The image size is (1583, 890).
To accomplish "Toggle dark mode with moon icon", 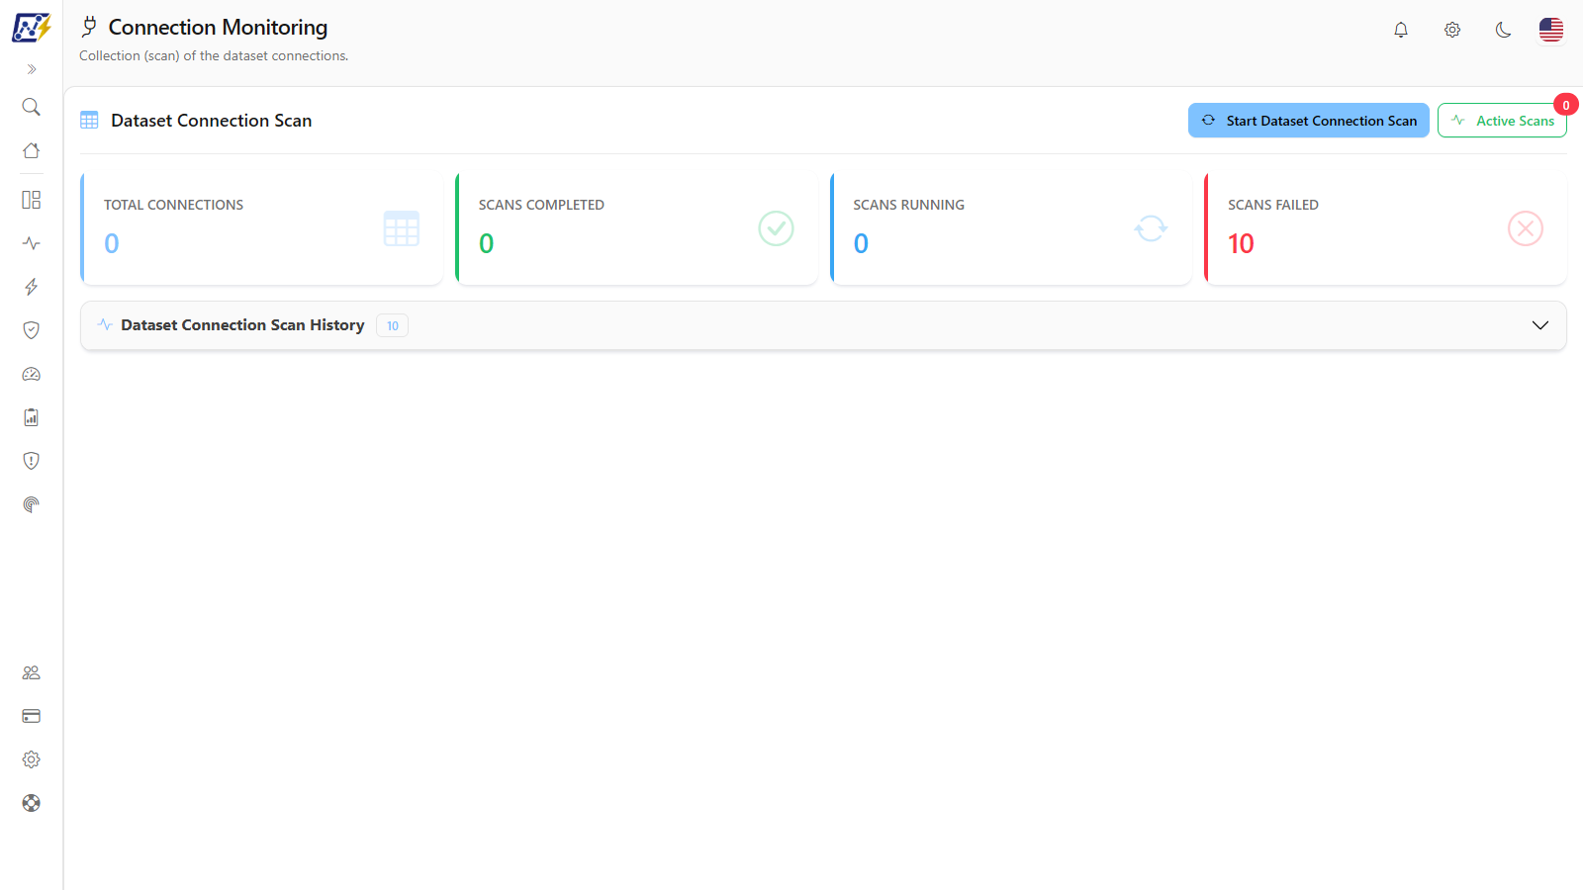I will [1503, 30].
